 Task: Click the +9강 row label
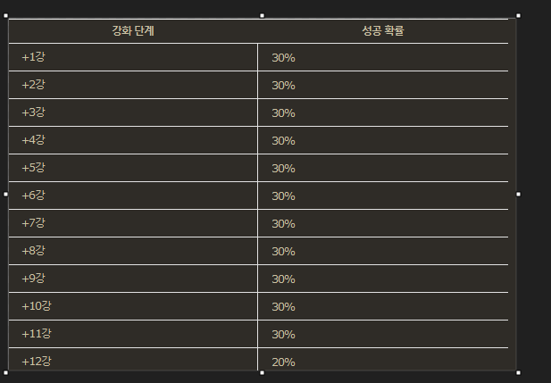point(34,279)
